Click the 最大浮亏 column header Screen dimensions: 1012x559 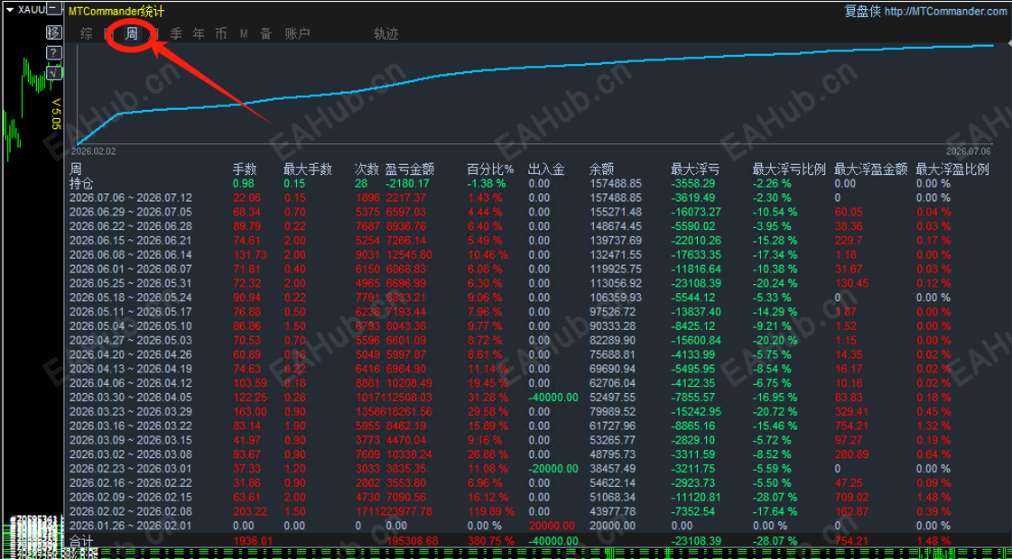(x=695, y=169)
